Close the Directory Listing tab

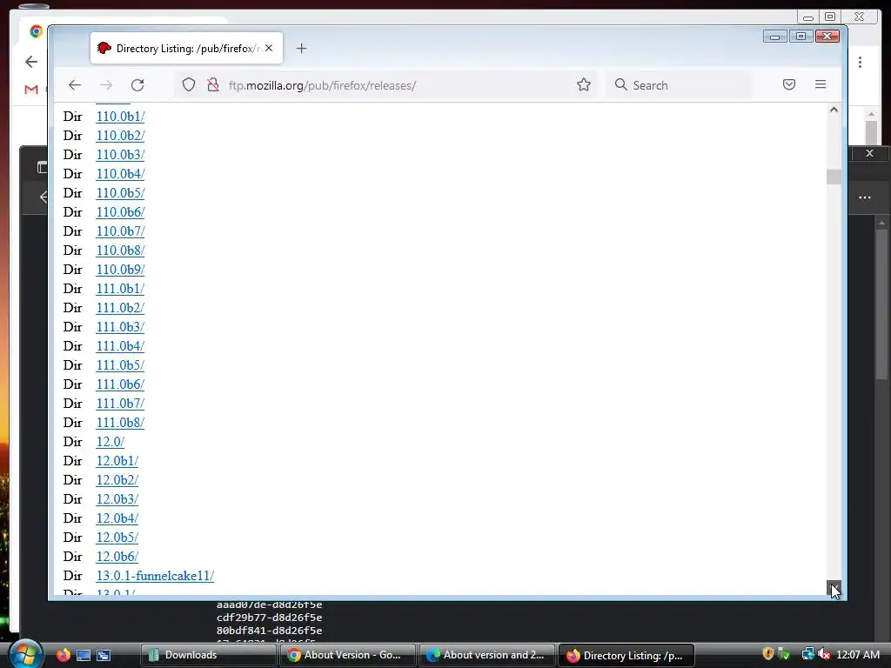[x=269, y=49]
